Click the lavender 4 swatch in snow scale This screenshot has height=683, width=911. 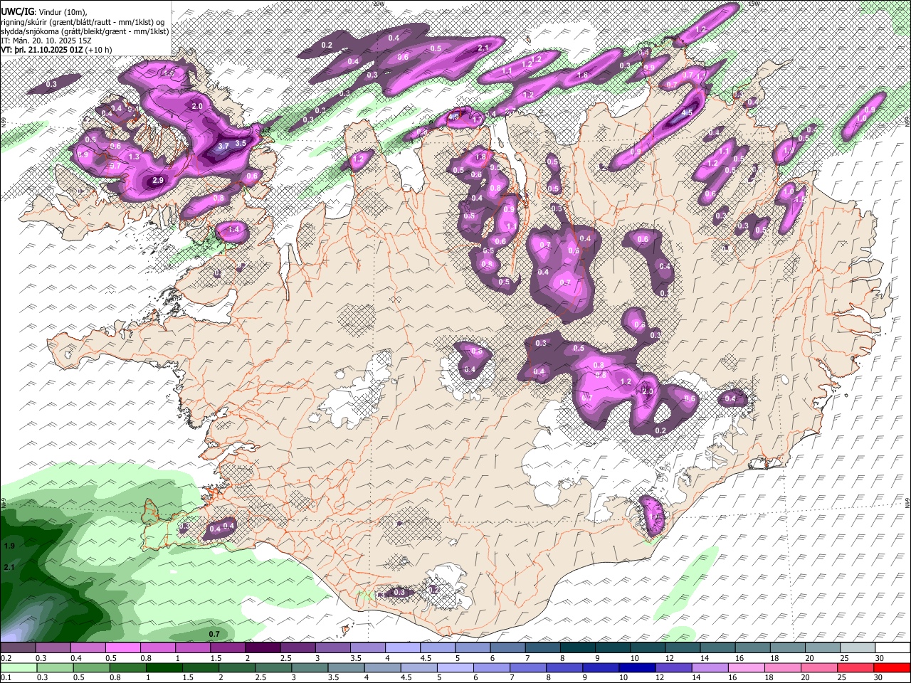click(402, 648)
